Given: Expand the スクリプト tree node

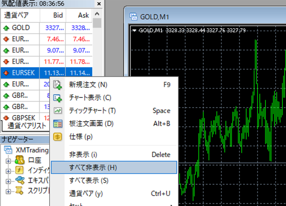Looking at the screenshot, I should (x=8, y=191).
